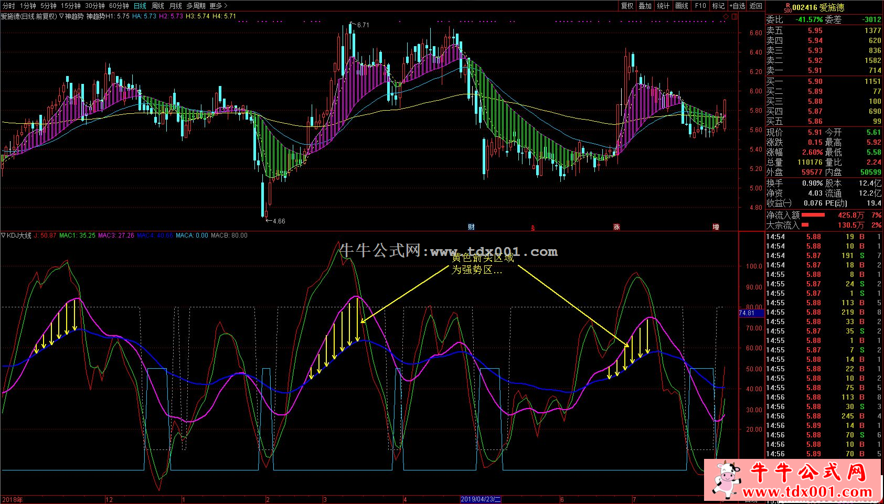Click the MAC1: 35.25 indicator value

point(77,235)
